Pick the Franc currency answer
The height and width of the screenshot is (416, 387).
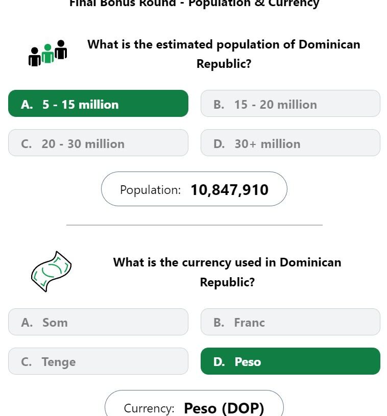pos(291,322)
